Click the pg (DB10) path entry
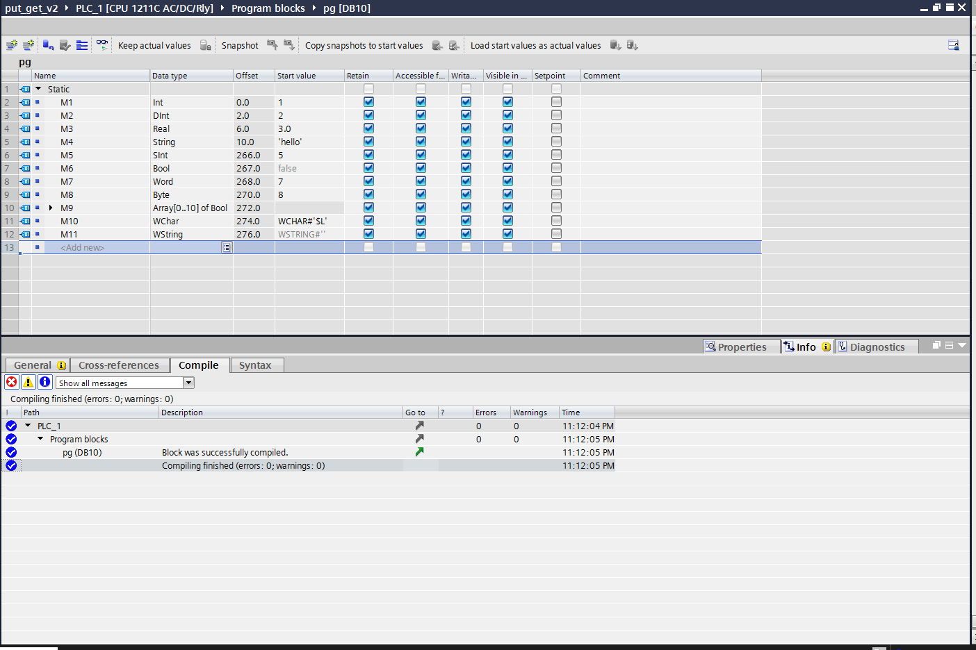Viewport: 976px width, 650px height. [82, 452]
